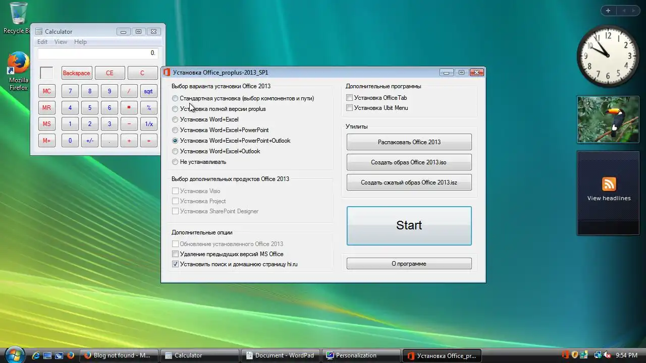Click the Windows Start orb

click(x=14, y=355)
